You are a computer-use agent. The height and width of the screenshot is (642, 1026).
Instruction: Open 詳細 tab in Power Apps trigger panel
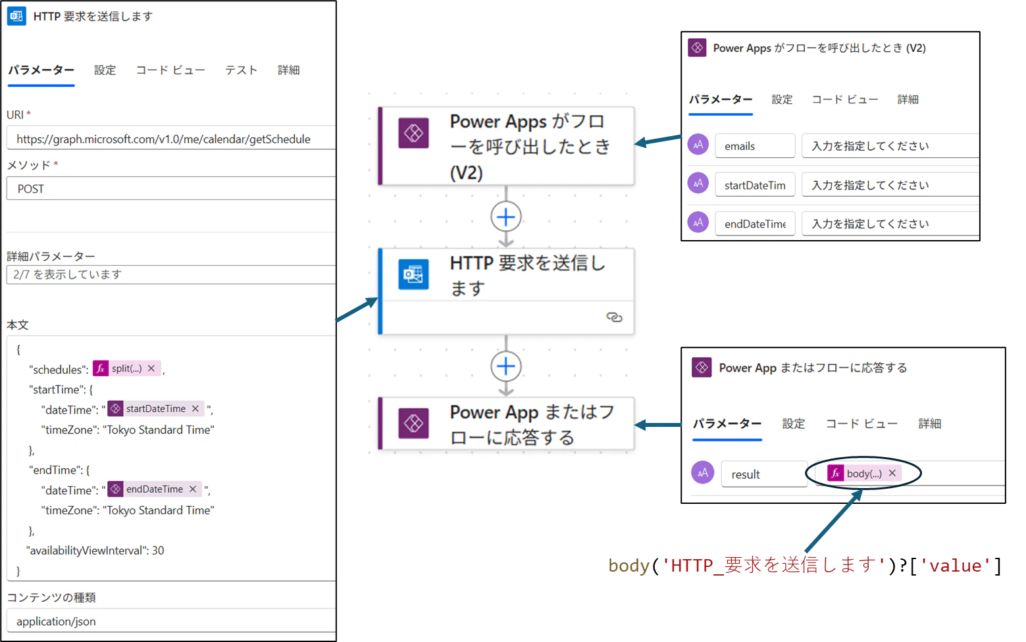(x=908, y=99)
